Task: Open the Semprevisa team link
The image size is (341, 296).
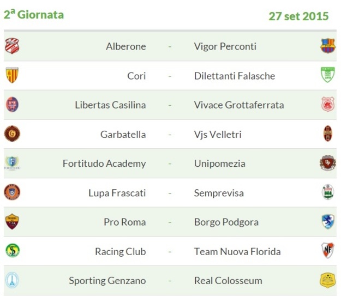Action: [219, 193]
